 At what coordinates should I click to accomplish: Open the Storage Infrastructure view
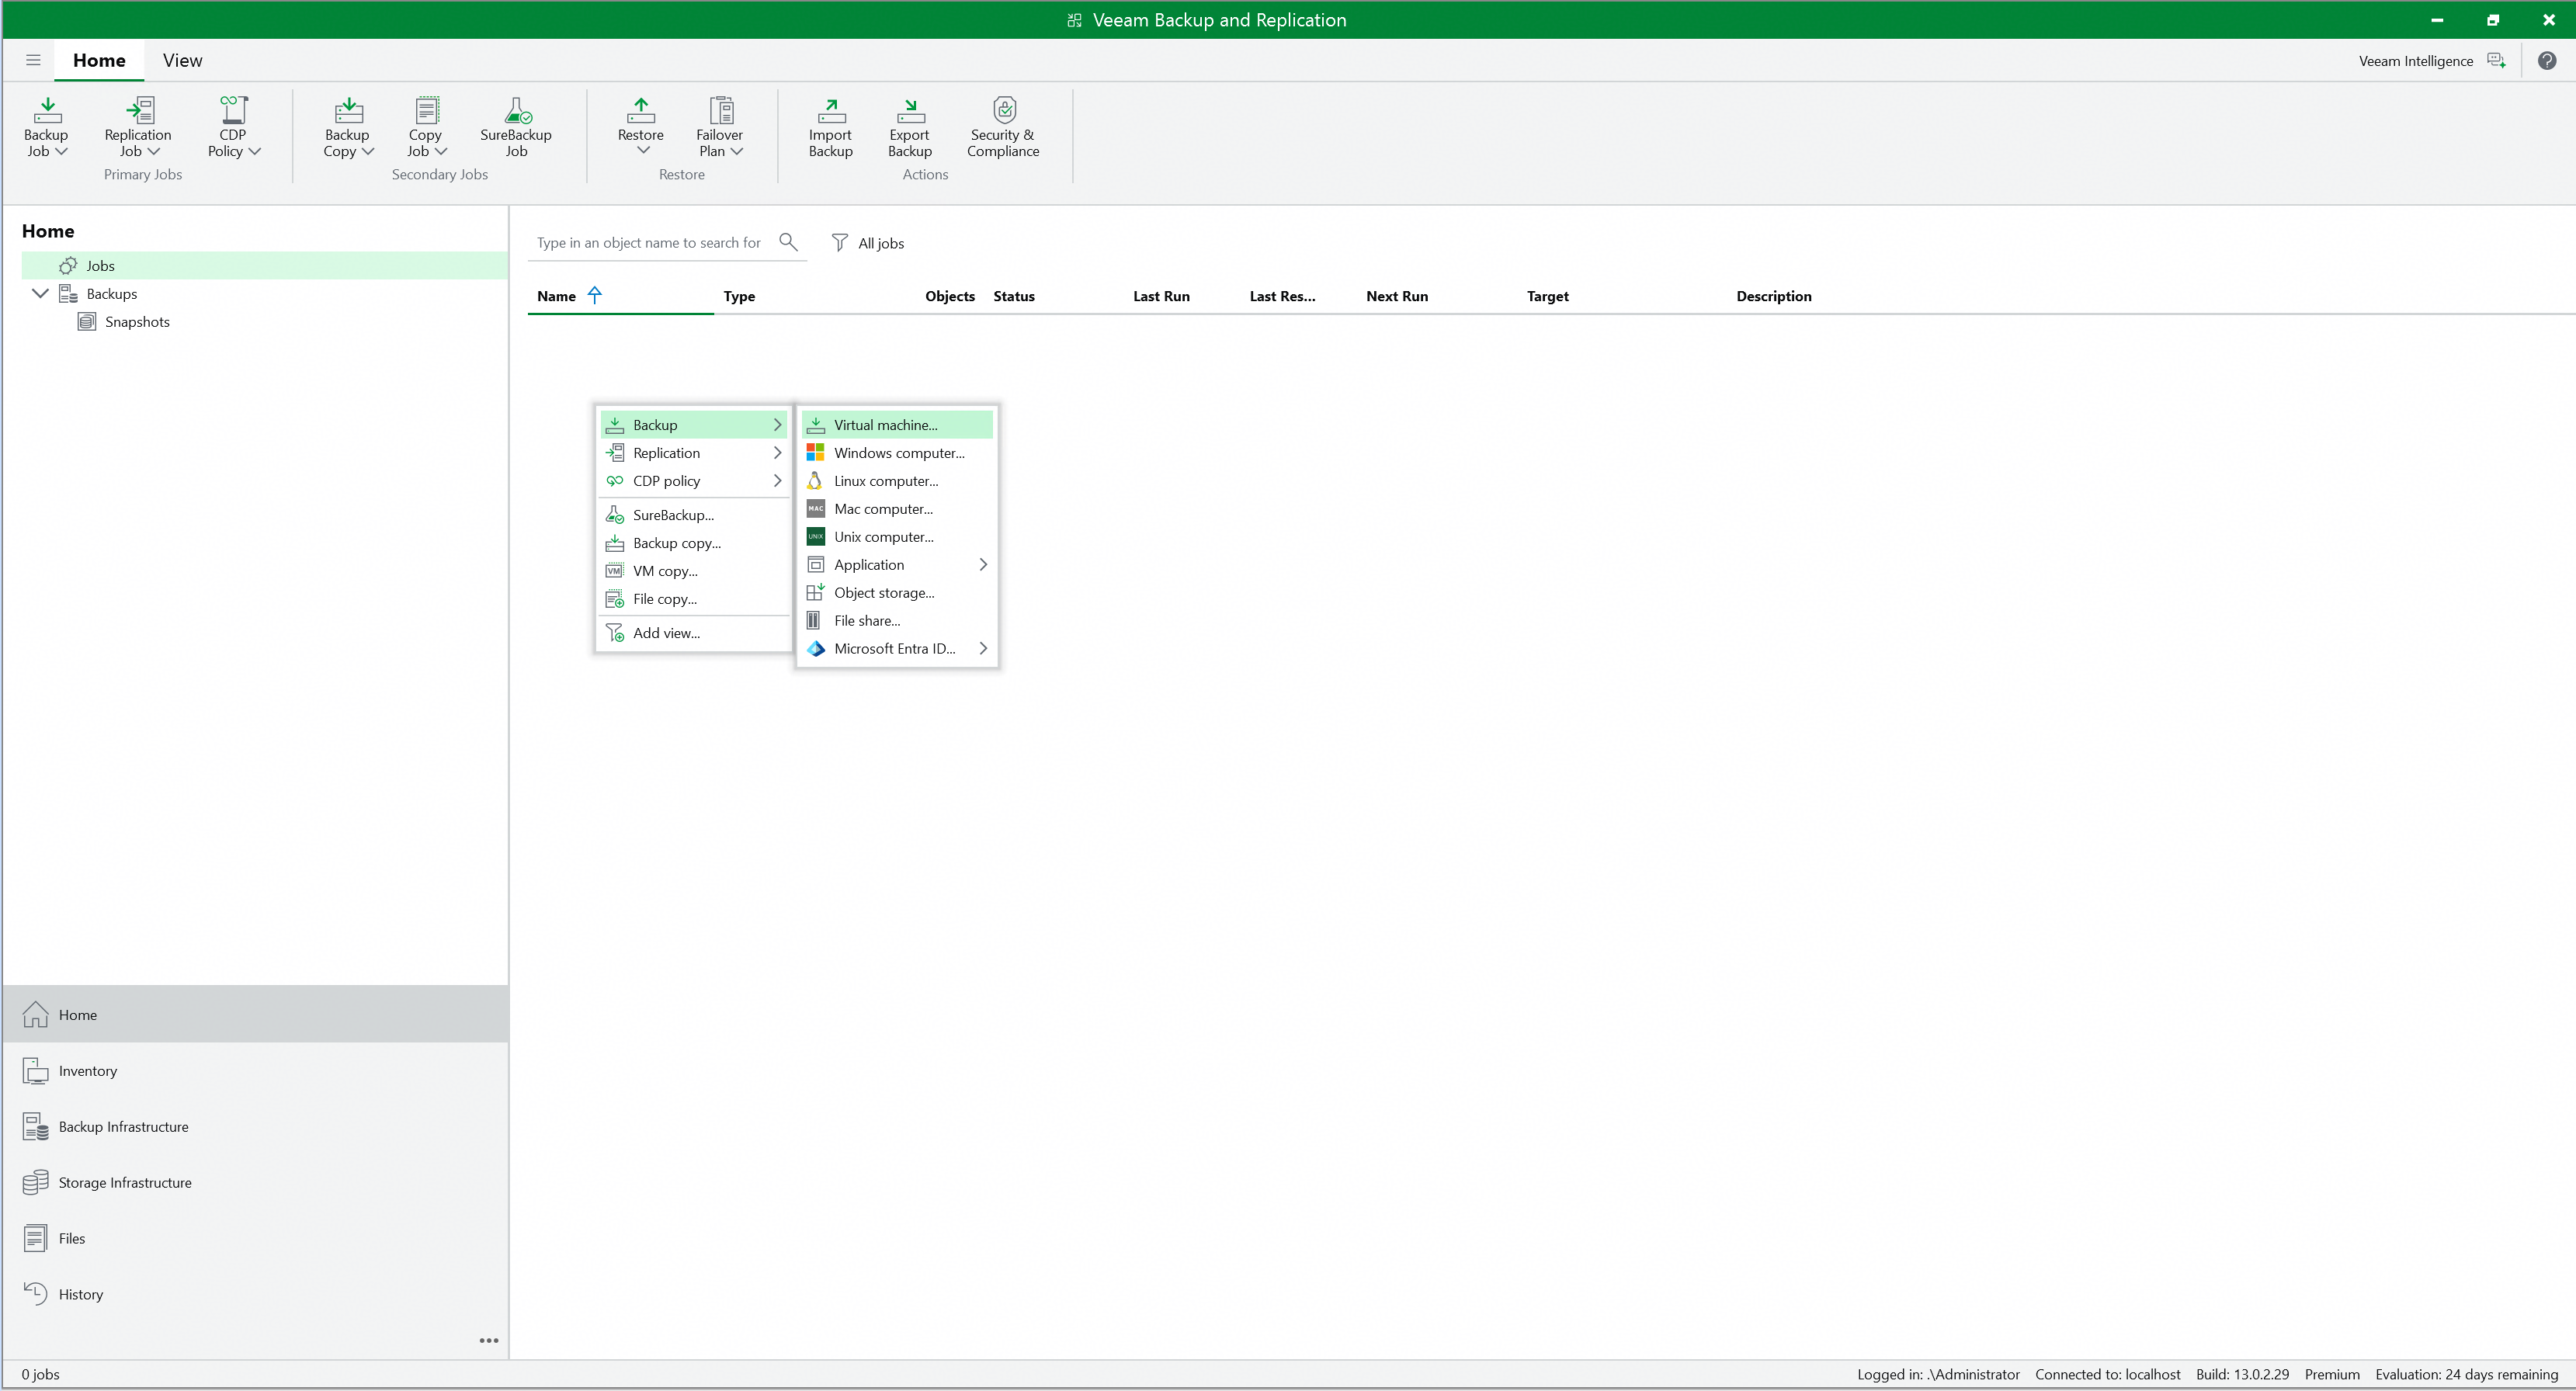256,1183
